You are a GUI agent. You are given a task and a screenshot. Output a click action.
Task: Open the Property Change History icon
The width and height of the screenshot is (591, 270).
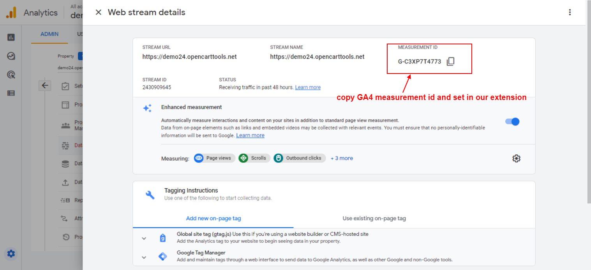click(x=65, y=237)
